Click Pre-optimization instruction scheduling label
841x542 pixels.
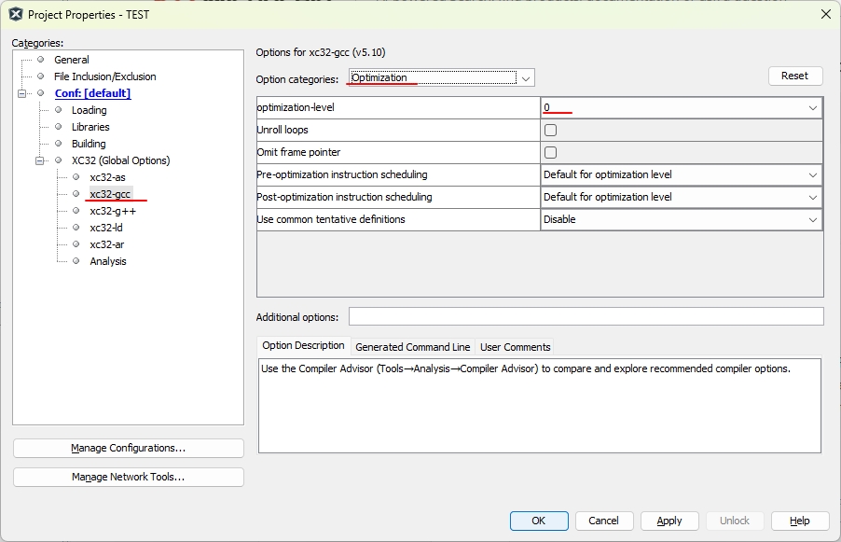click(342, 175)
